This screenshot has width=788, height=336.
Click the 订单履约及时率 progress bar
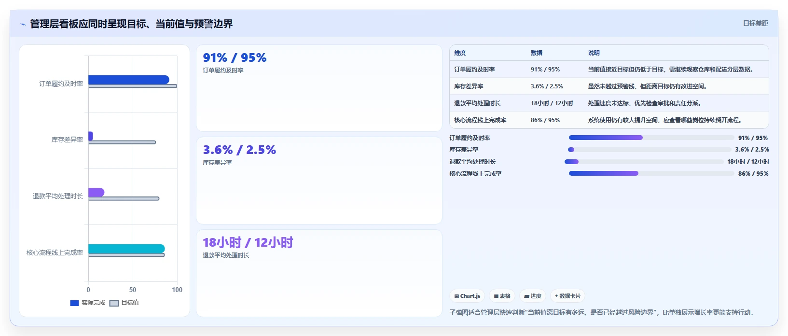pos(651,138)
